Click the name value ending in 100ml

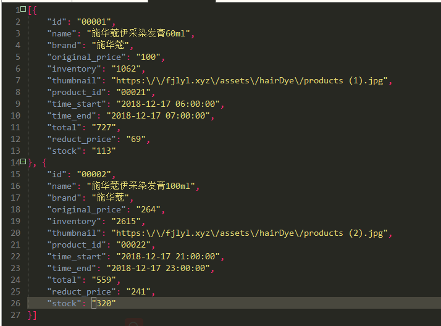tap(141, 186)
